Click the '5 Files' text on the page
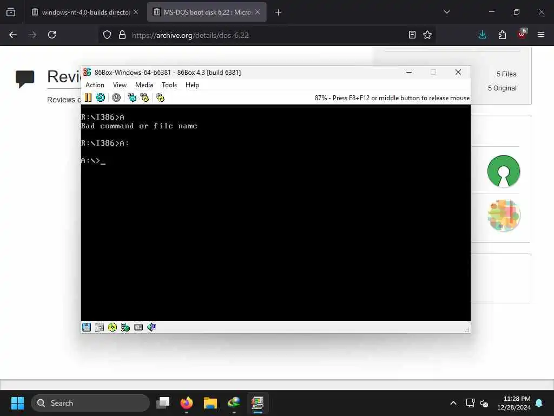Image resolution: width=554 pixels, height=416 pixels. [x=506, y=74]
